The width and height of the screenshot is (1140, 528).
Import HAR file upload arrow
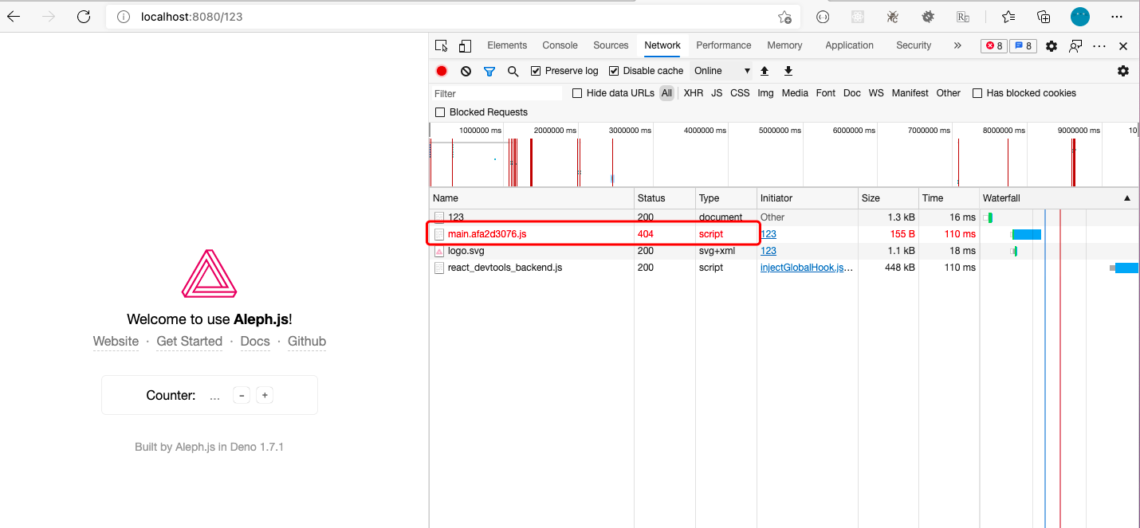[x=764, y=71]
